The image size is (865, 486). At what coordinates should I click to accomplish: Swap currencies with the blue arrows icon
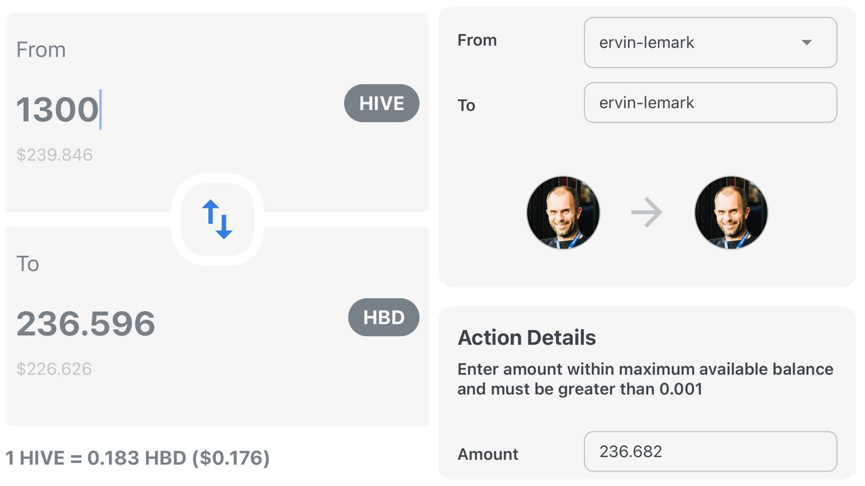click(x=217, y=219)
